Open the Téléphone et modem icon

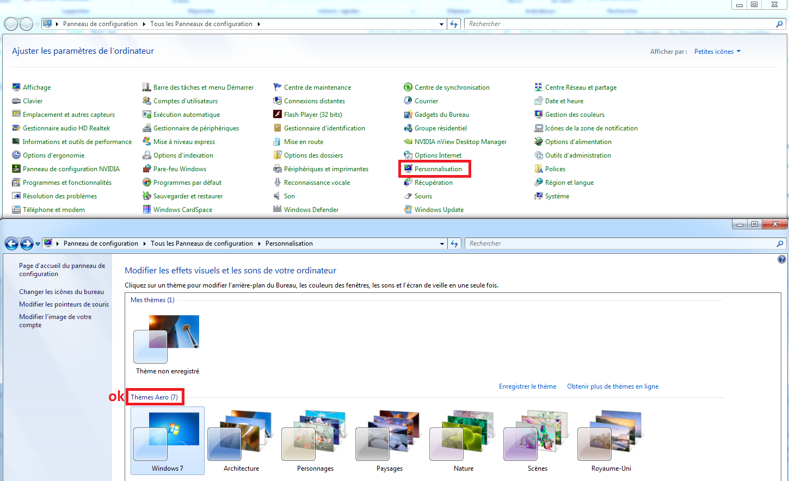coord(16,209)
